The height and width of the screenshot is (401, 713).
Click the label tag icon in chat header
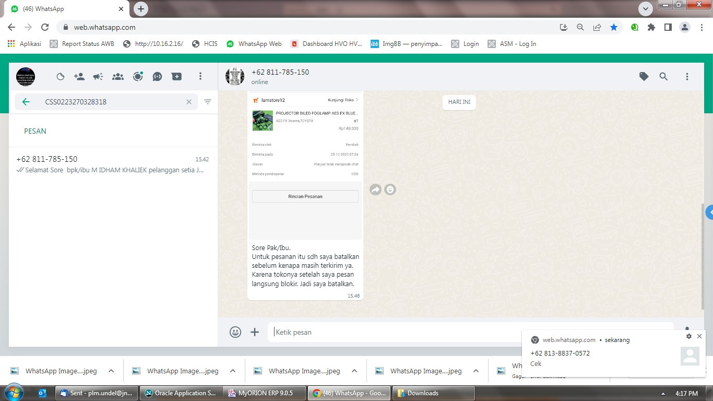tap(644, 77)
